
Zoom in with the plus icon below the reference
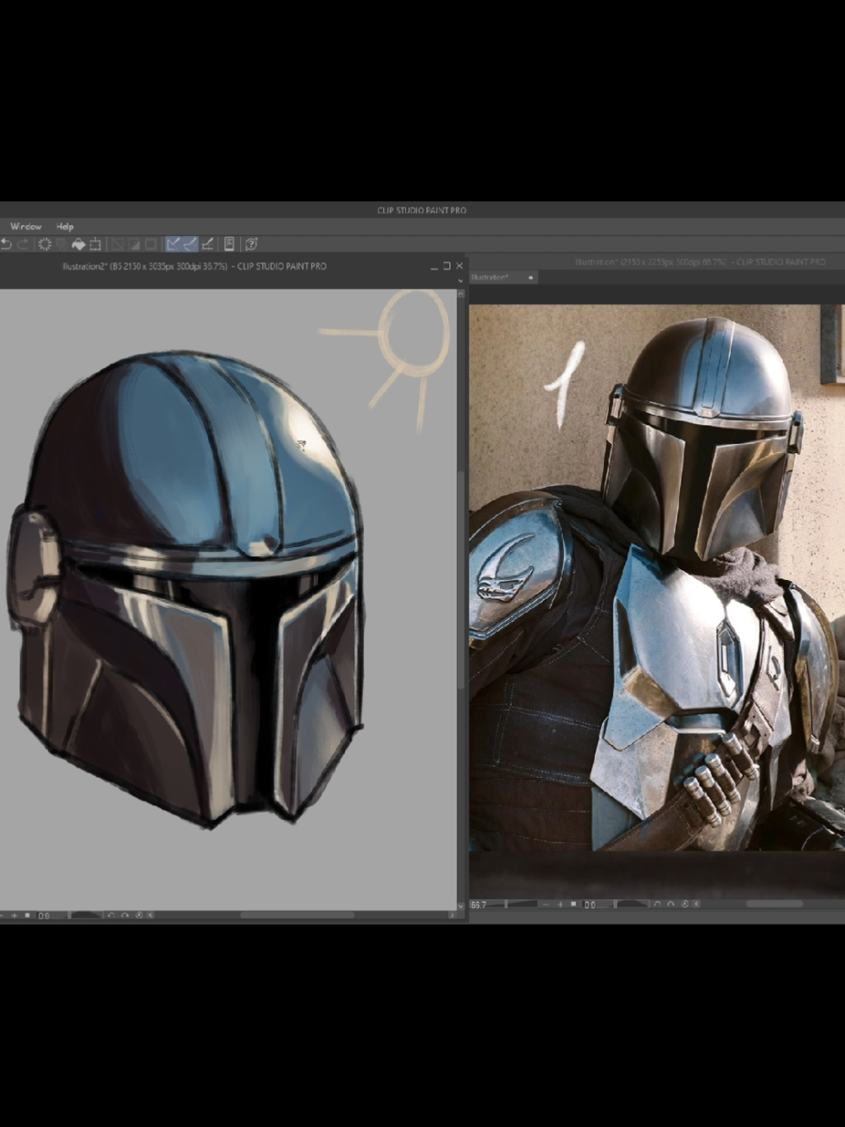pos(558,905)
